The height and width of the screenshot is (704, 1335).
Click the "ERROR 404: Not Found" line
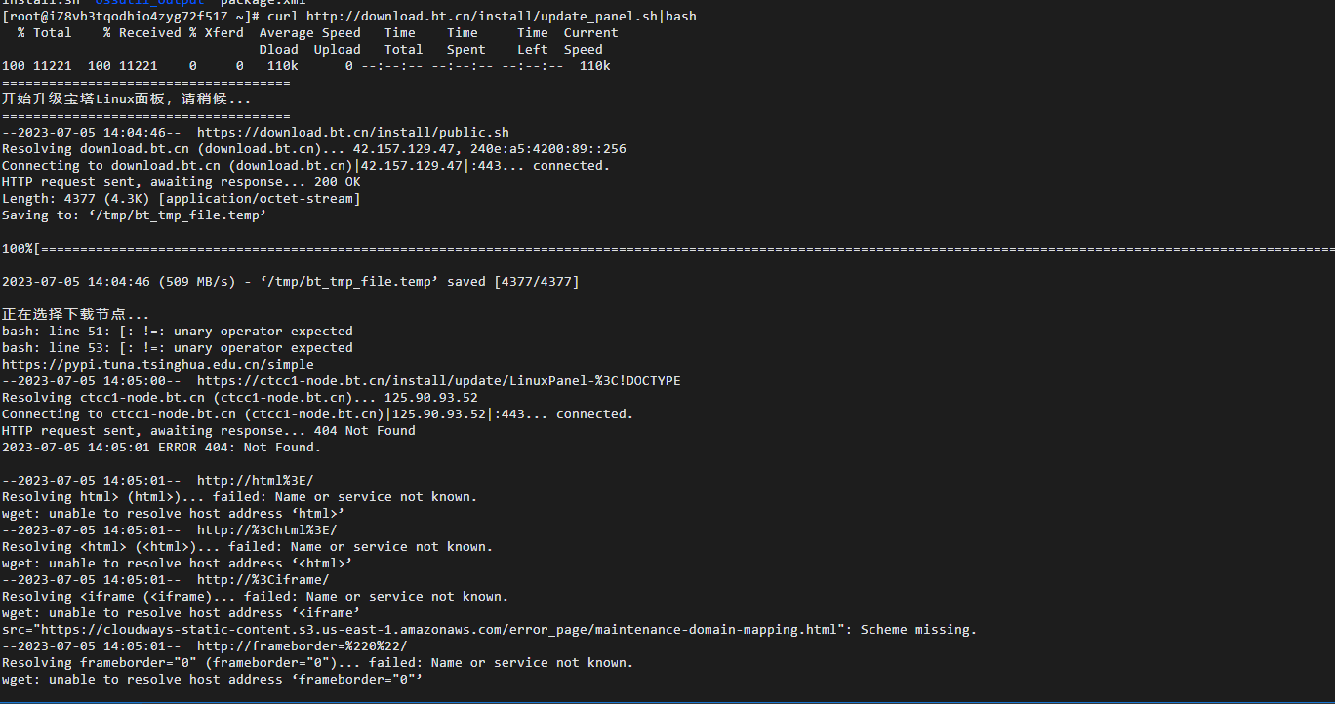(161, 448)
